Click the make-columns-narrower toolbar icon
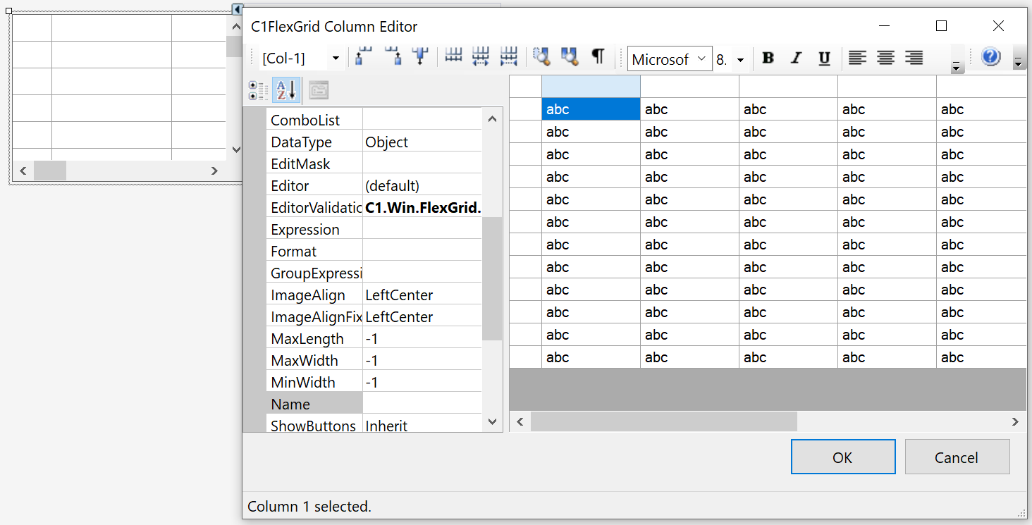 (x=508, y=57)
